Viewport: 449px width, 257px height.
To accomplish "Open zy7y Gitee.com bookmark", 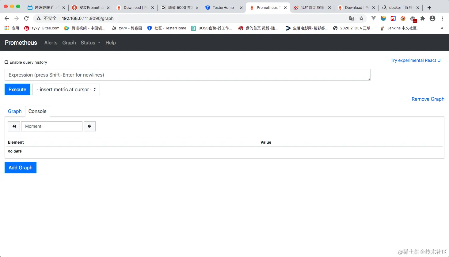I will [x=42, y=28].
